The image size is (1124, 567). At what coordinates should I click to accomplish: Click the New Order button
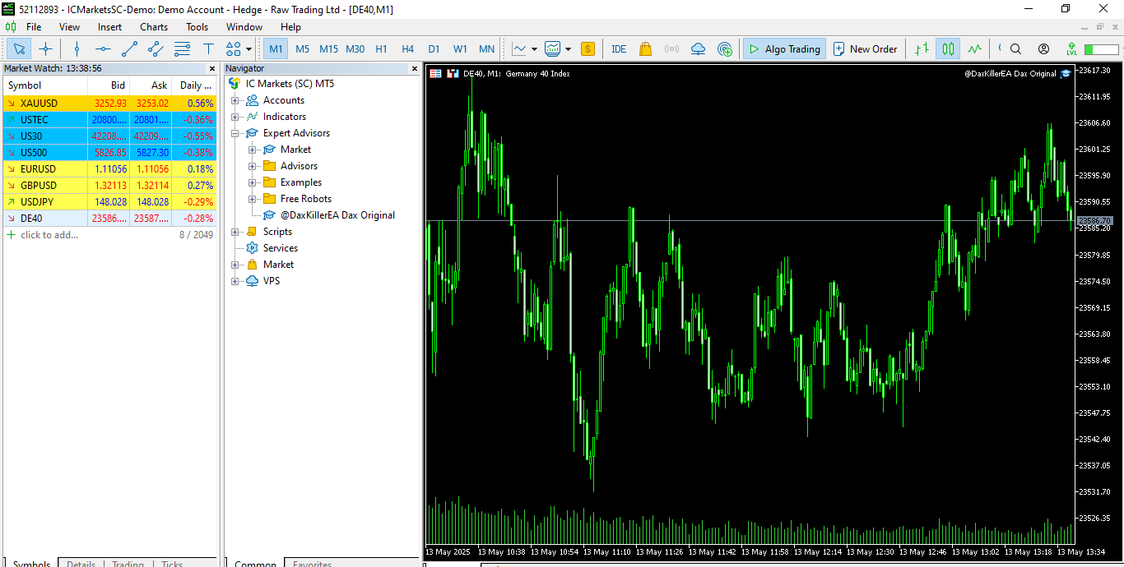[x=865, y=49]
